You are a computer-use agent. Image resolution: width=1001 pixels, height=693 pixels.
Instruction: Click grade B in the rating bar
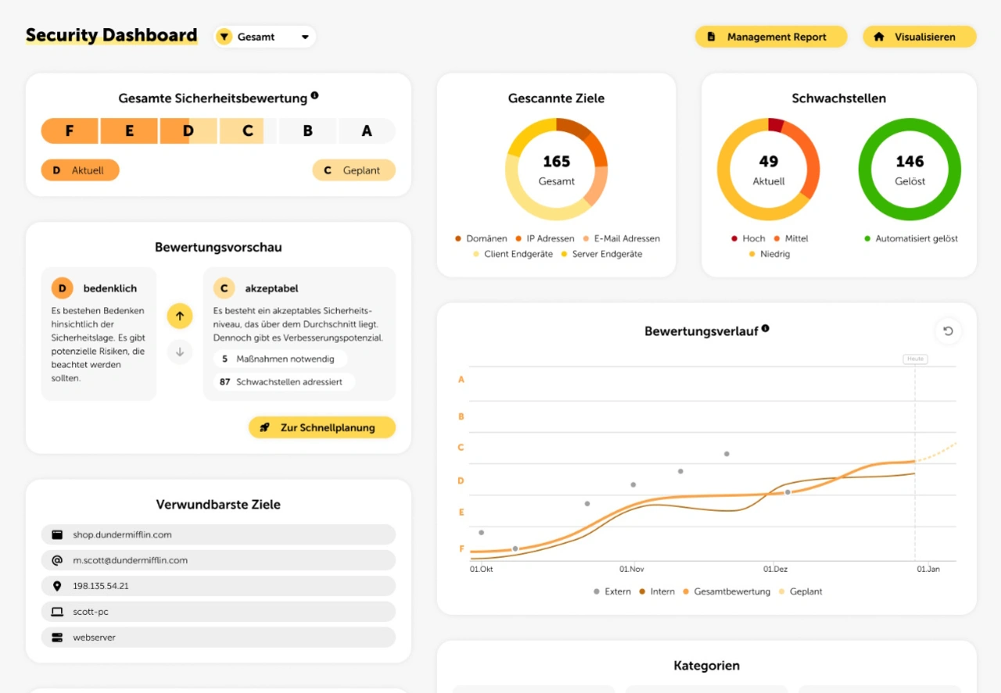pyautogui.click(x=307, y=131)
